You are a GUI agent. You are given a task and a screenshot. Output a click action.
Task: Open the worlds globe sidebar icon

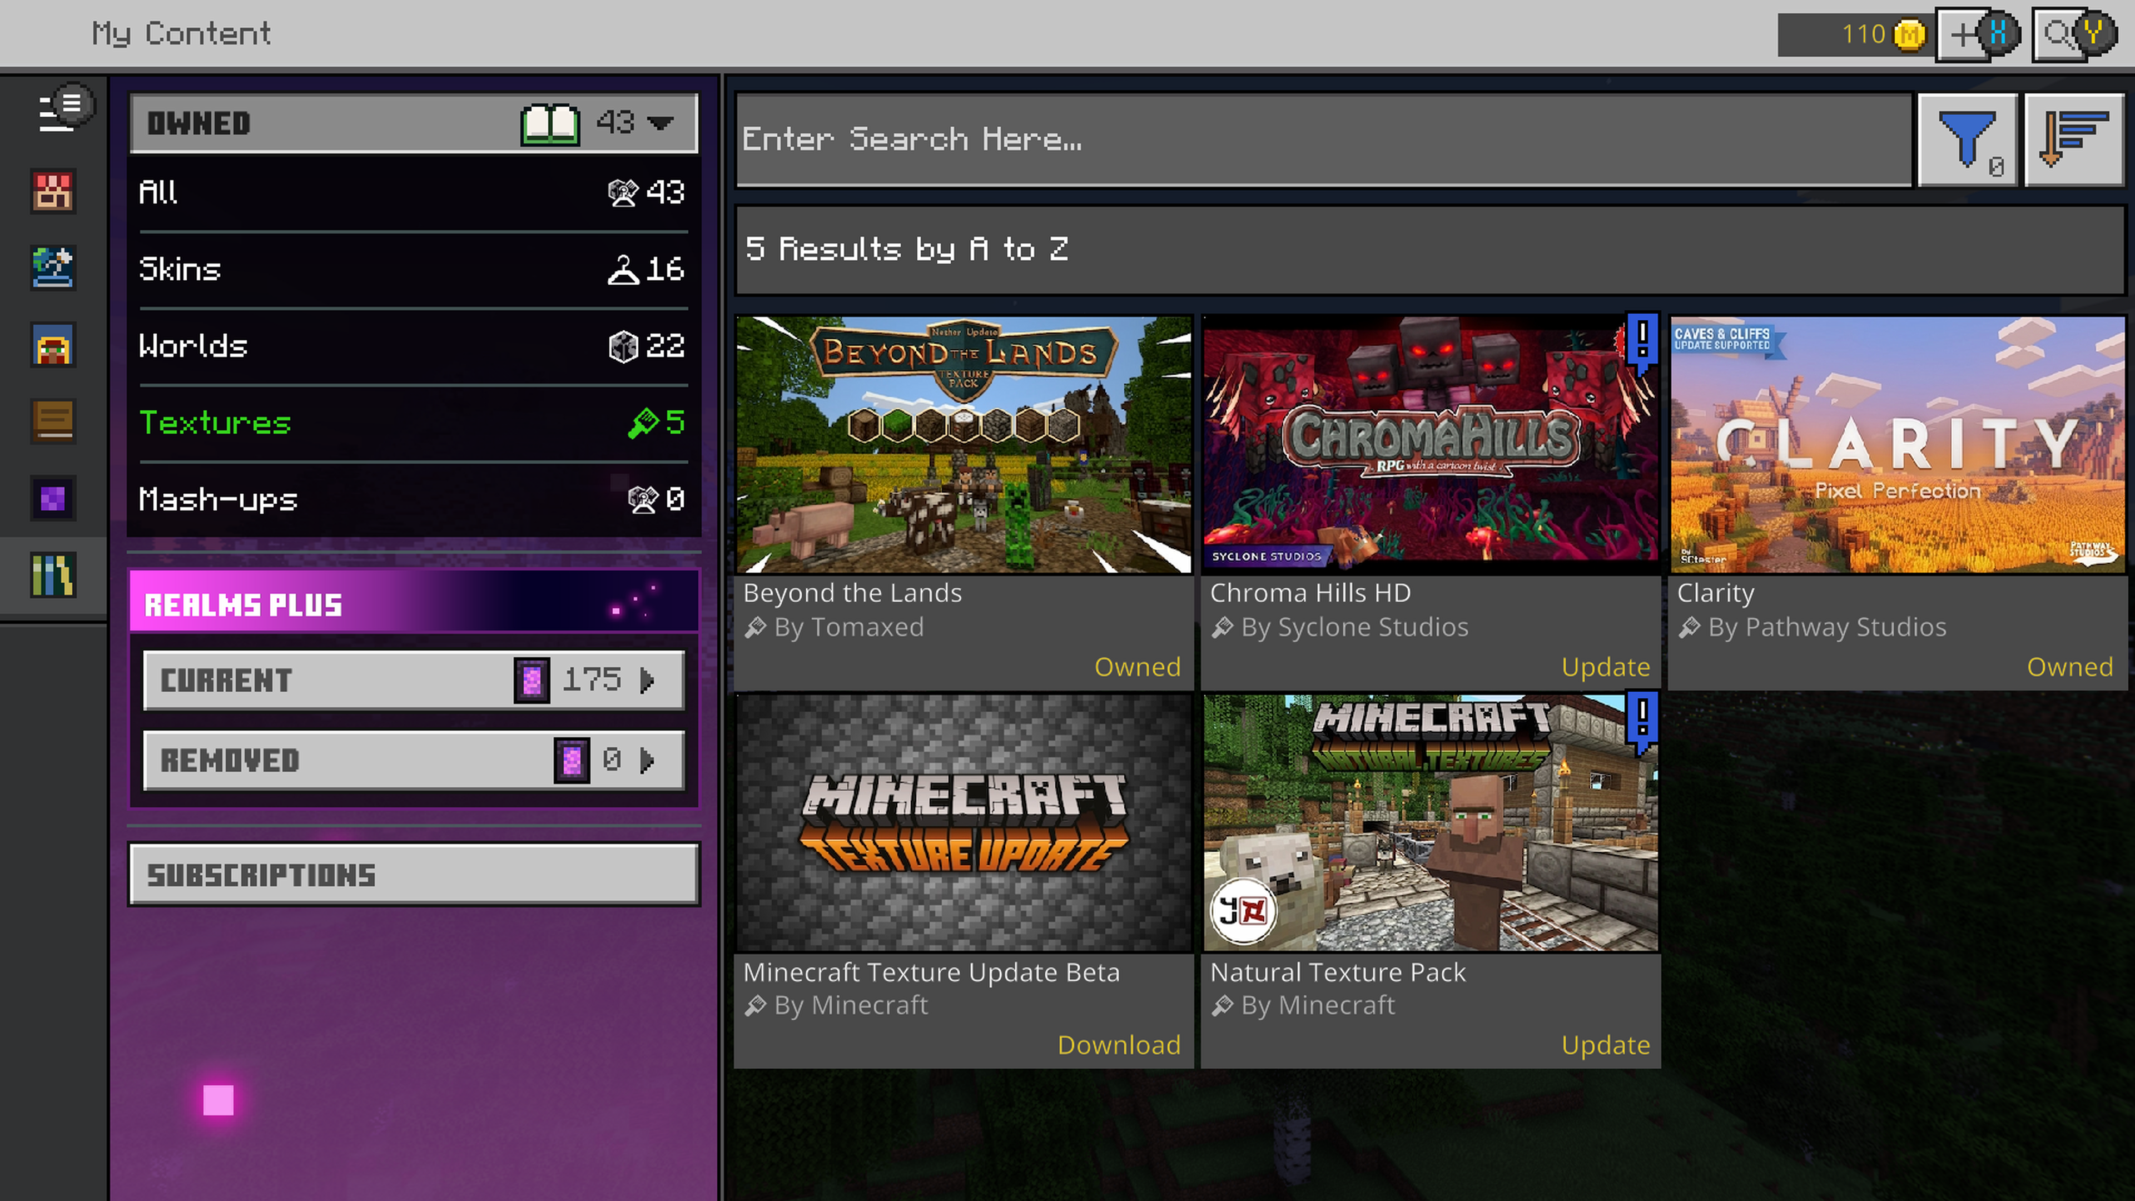pyautogui.click(x=53, y=267)
